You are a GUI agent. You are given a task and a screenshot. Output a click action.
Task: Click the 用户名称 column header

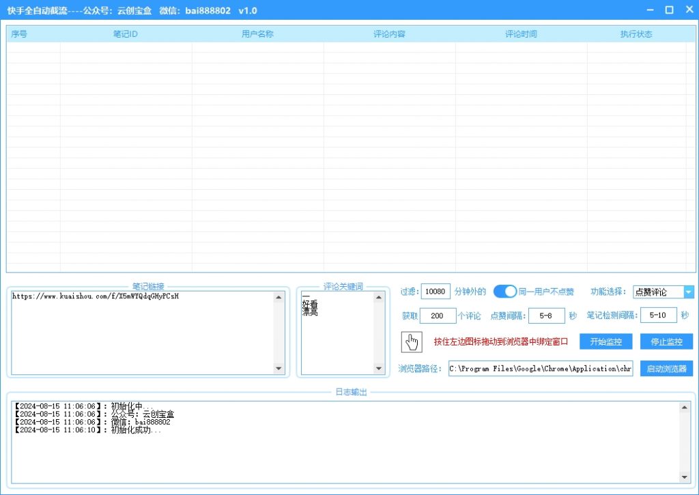tap(257, 34)
